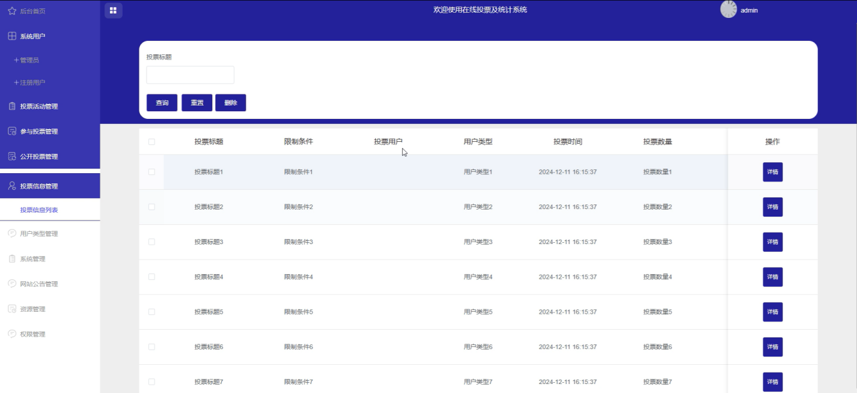
Task: Open 详情 for row 投票标题3
Action: pos(773,242)
